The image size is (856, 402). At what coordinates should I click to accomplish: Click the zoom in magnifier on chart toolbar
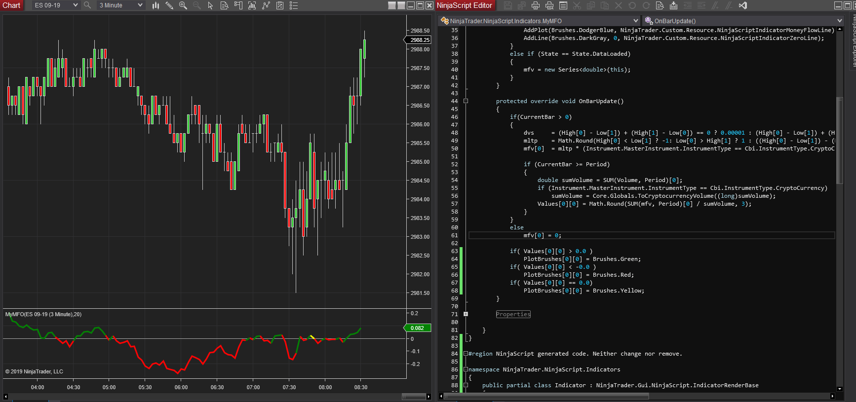pyautogui.click(x=183, y=5)
